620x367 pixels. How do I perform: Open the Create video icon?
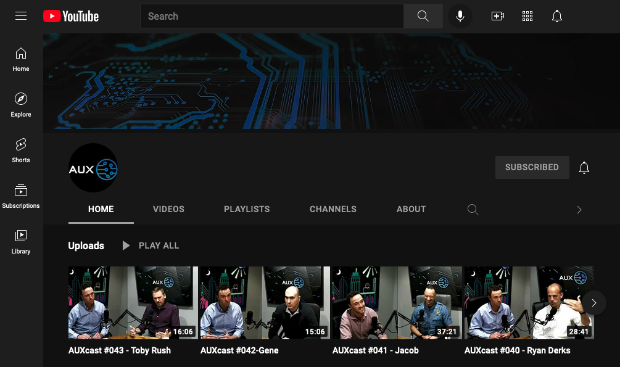click(497, 16)
